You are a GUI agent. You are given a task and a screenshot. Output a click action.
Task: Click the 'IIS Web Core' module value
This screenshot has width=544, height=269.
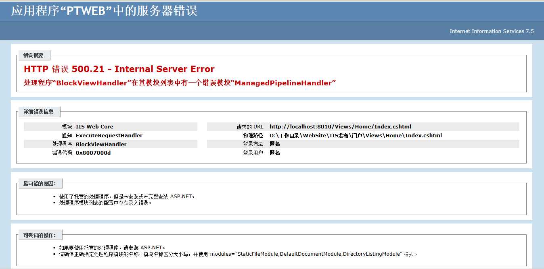94,126
